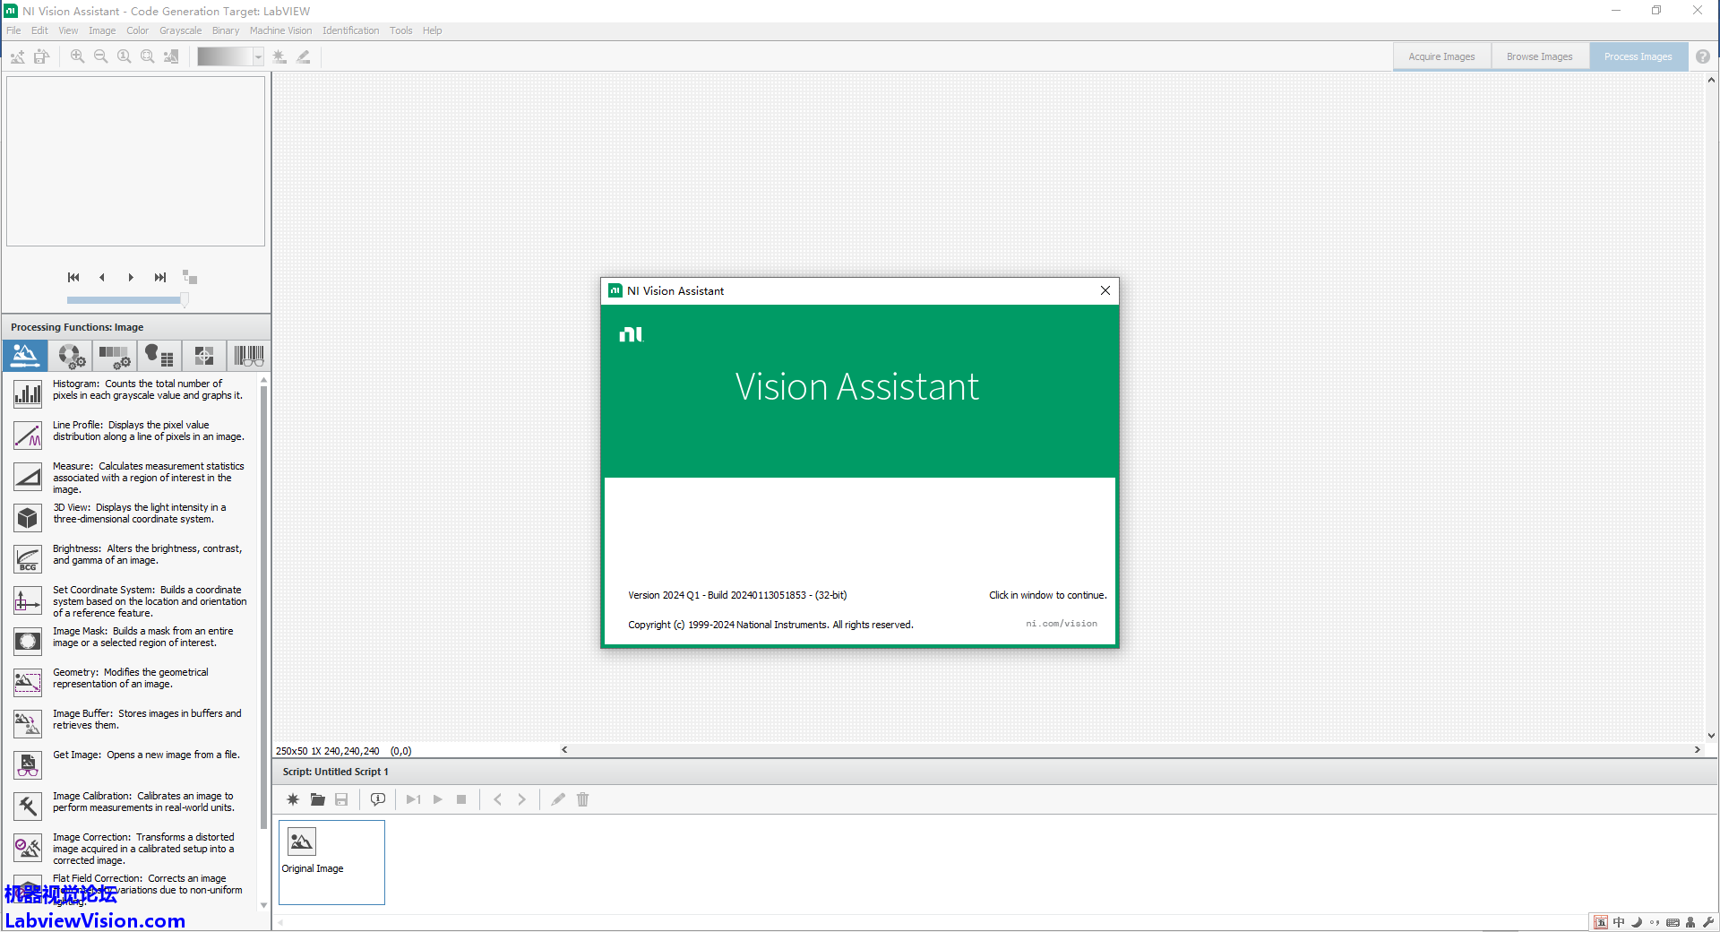This screenshot has width=1720, height=932.
Task: Select the Grayscale functions palette tab
Action: (115, 356)
